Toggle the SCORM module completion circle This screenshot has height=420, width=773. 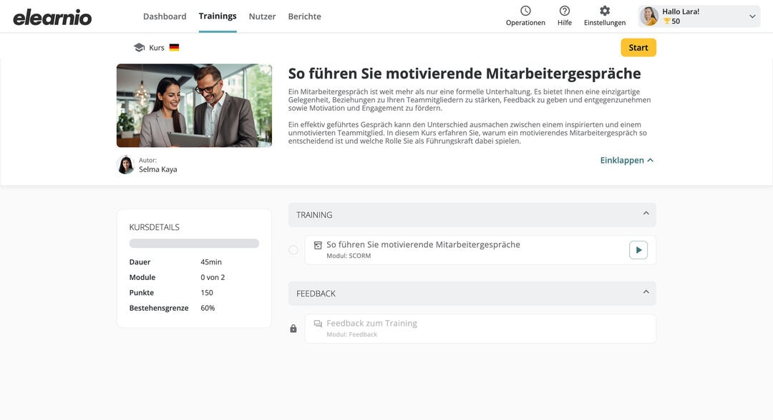point(293,250)
